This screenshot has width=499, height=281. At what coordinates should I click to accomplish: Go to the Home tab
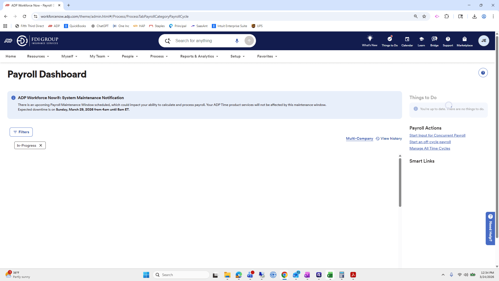pyautogui.click(x=11, y=56)
